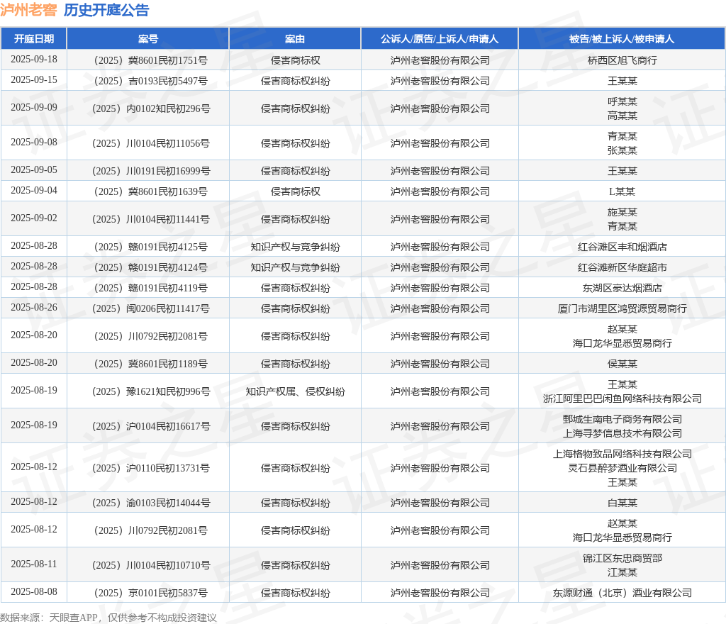The width and height of the screenshot is (726, 624).
Task: Click the 泸州老窖 title text
Action: (x=28, y=10)
